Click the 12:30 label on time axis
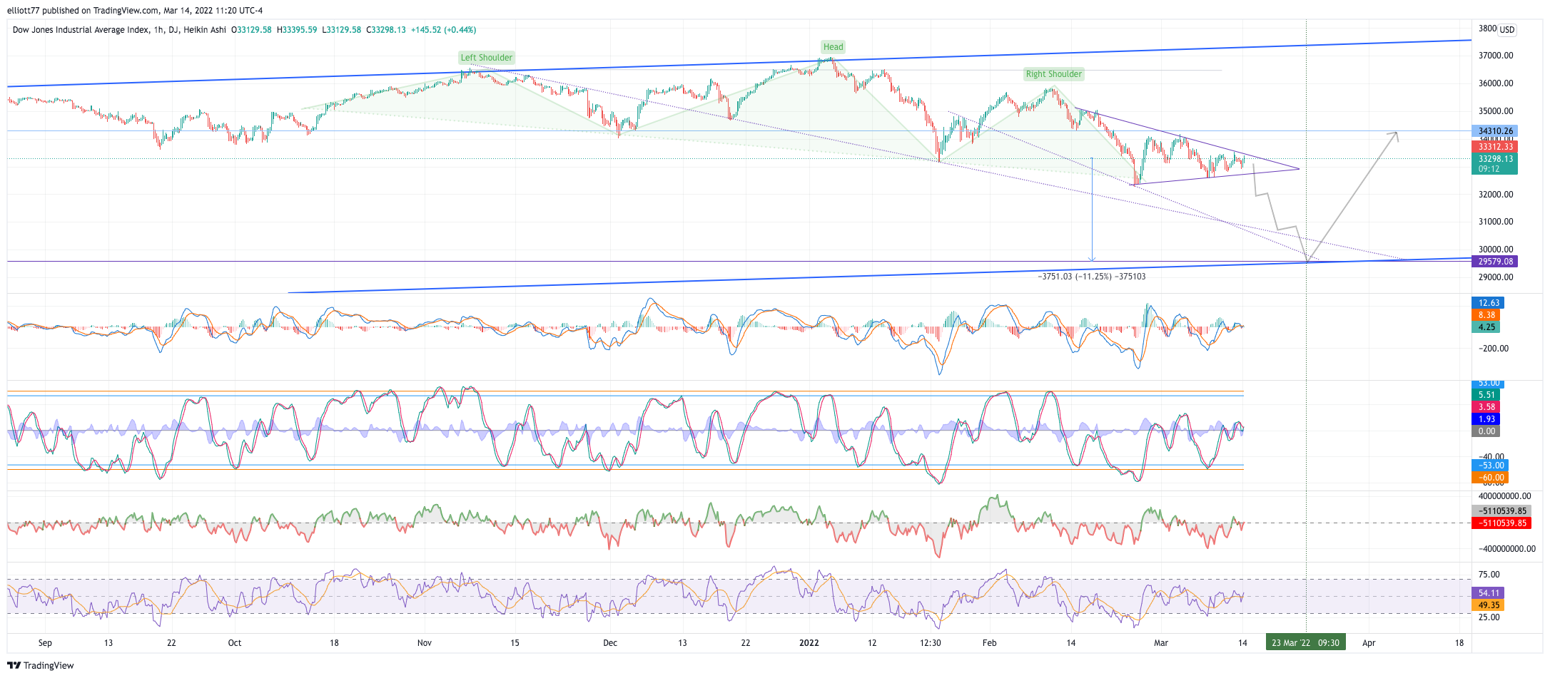This screenshot has height=678, width=1550. 930,643
